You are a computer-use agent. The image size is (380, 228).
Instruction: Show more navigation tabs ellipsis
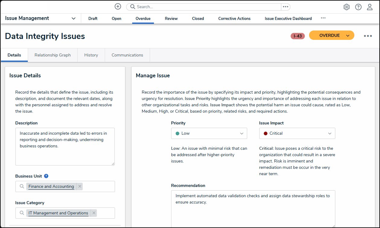tap(323, 18)
